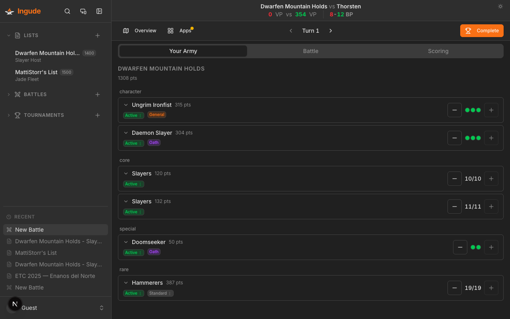The image size is (510, 319).
Task: Toggle Ungrim Ironfist's Active status badge
Action: point(133,115)
